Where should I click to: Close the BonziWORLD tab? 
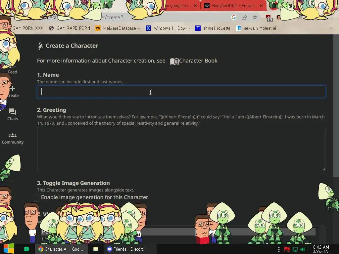261,6
